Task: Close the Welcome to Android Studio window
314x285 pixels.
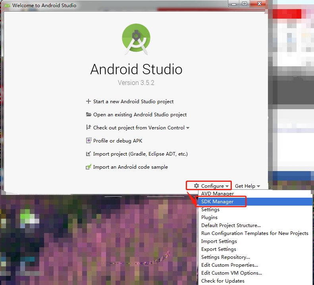Action: pos(258,4)
